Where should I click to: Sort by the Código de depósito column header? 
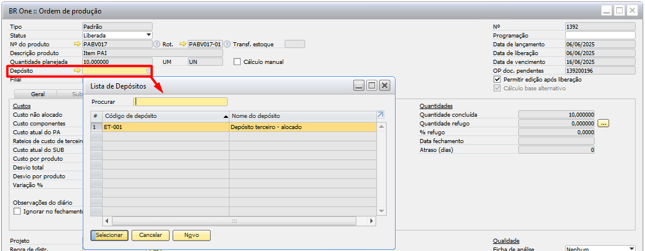[166, 116]
